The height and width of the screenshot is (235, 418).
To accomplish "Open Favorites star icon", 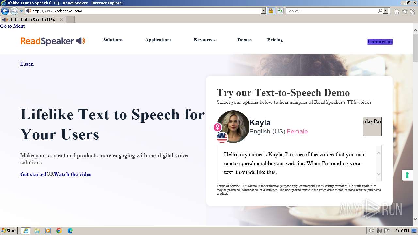I will pos(405,11).
